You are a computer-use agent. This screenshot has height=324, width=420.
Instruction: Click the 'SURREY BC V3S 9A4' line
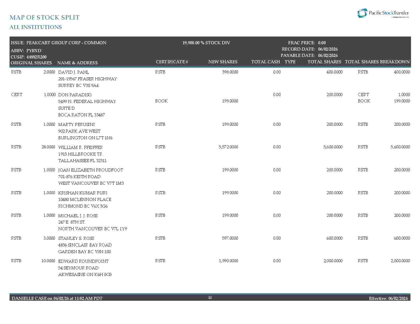tap(78, 85)
